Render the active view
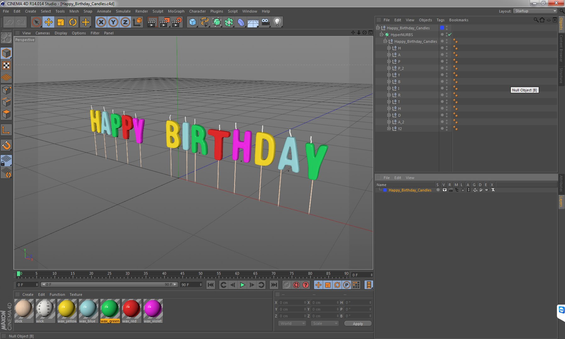Image resolution: width=565 pixels, height=339 pixels. [152, 22]
